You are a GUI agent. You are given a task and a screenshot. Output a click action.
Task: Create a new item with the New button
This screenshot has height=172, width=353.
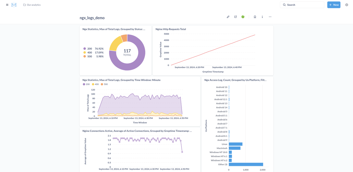[x=334, y=5]
